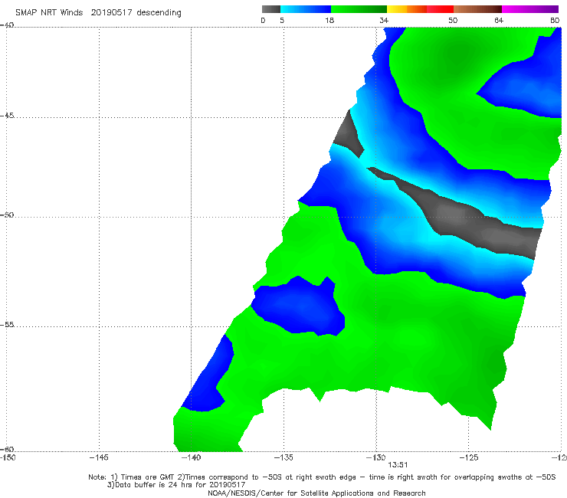Viewport: 567px width, 498px height.
Task: Click the color bar label '5'
Action: coord(282,21)
